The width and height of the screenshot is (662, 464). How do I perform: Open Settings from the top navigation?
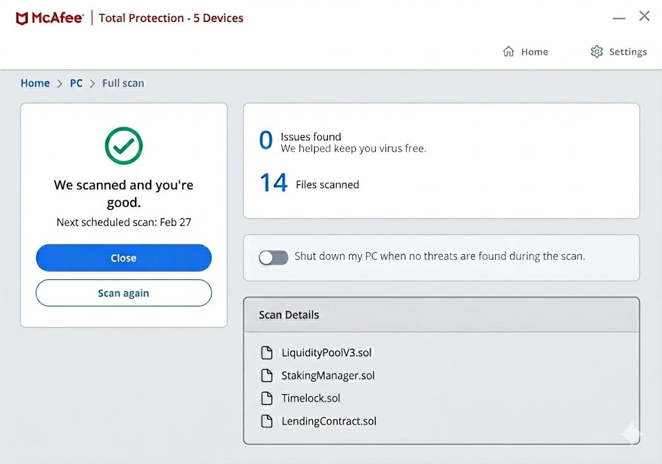pyautogui.click(x=619, y=52)
